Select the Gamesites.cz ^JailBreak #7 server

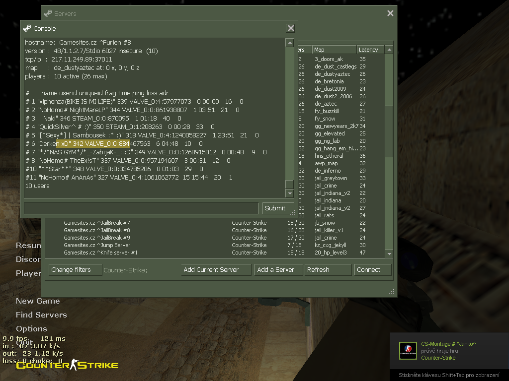click(x=215, y=223)
